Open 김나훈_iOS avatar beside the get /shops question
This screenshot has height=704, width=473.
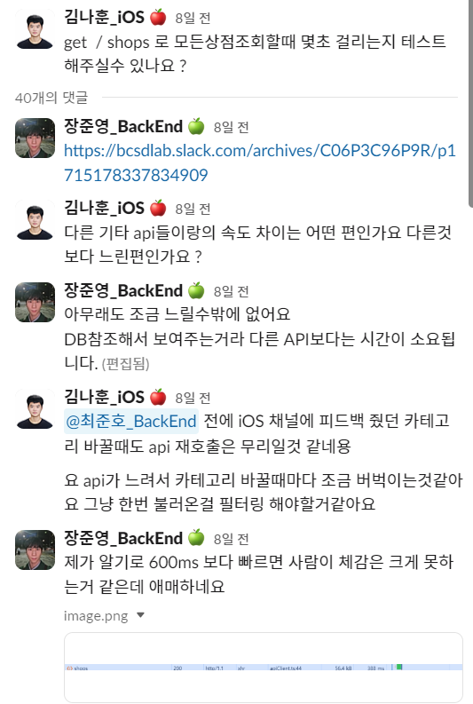(35, 28)
